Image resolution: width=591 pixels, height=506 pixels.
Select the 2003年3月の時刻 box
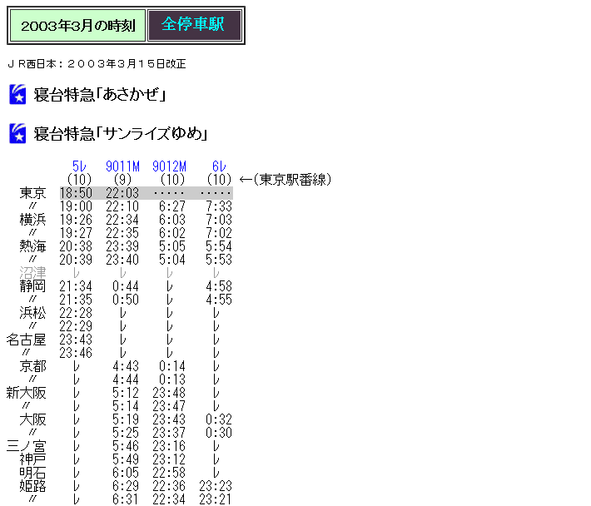[x=77, y=26]
